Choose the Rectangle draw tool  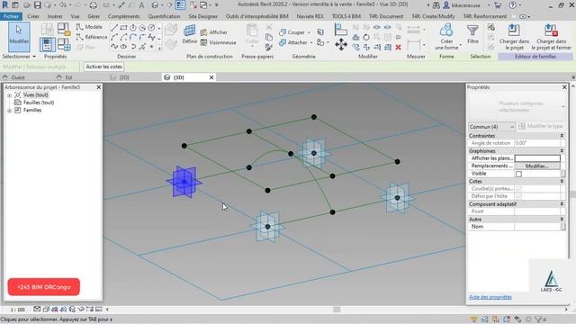pos(124,28)
